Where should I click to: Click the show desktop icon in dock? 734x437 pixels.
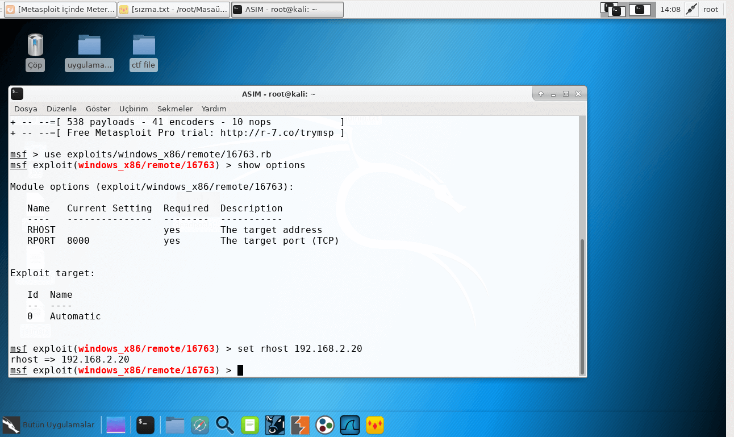(x=115, y=424)
